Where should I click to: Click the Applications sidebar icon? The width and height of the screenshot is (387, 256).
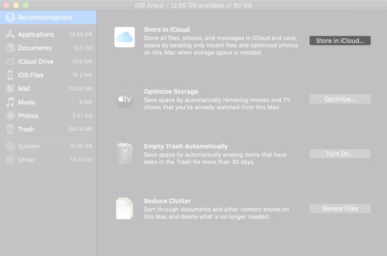coord(10,34)
